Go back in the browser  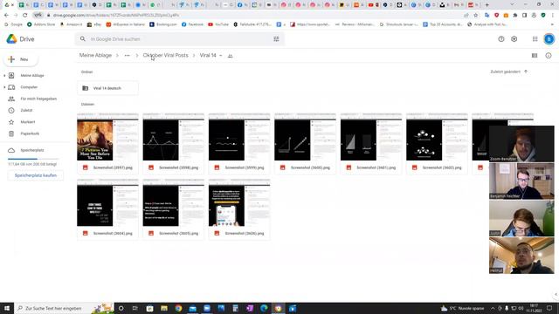click(6, 16)
